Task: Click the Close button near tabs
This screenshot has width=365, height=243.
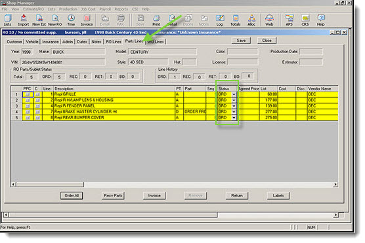Action: [x=267, y=41]
